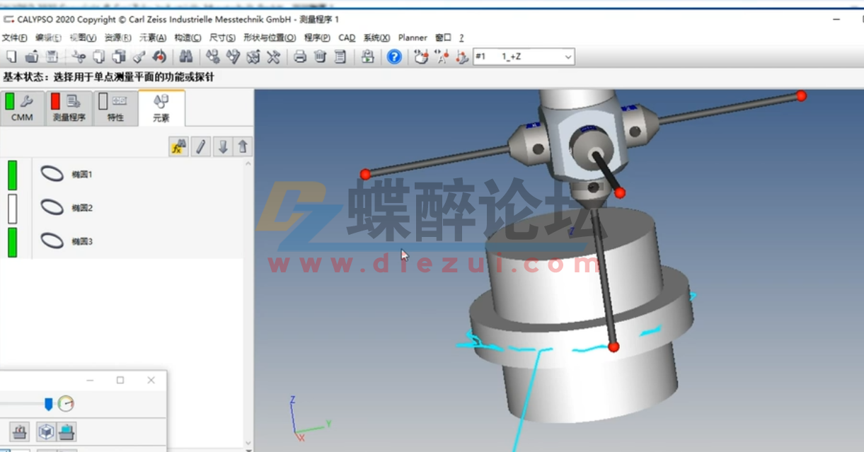Expand the probe selection list arrow
This screenshot has height=452, width=864.
click(566, 57)
